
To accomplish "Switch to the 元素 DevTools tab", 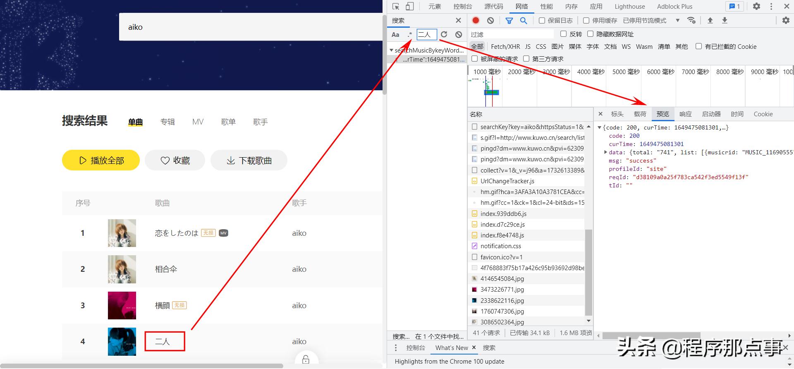I will pos(435,6).
